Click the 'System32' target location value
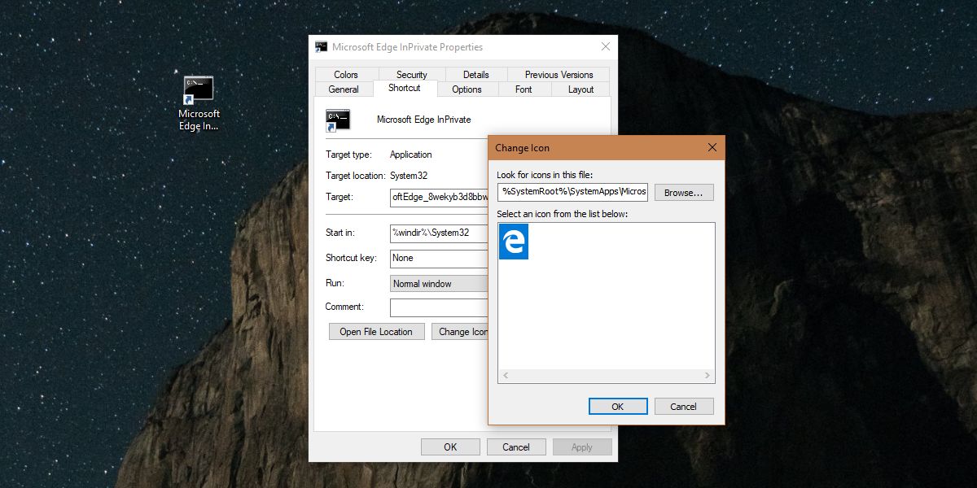Viewport: 977px width, 488px height. pyautogui.click(x=409, y=176)
